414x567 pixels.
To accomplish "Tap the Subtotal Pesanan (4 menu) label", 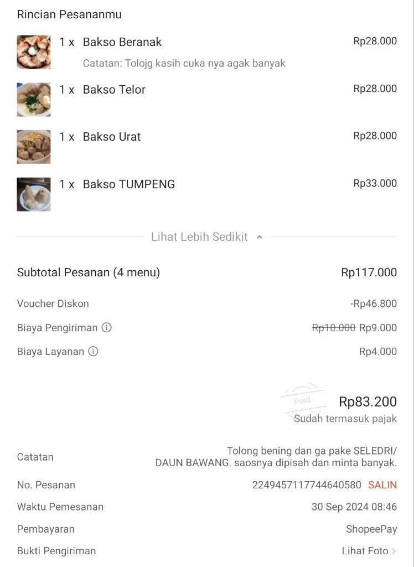I will tap(89, 272).
